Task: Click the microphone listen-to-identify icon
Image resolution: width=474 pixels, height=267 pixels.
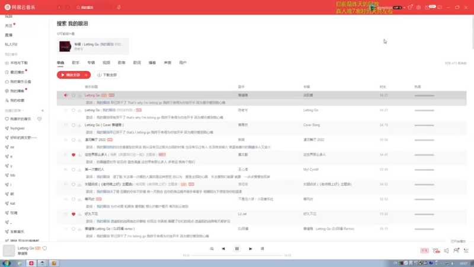Action: 119,7
